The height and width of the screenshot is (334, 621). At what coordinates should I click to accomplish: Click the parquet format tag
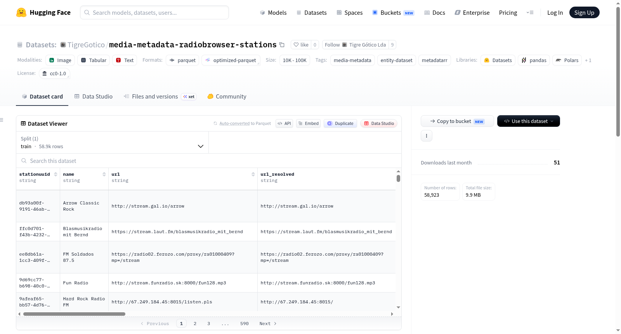click(x=182, y=60)
